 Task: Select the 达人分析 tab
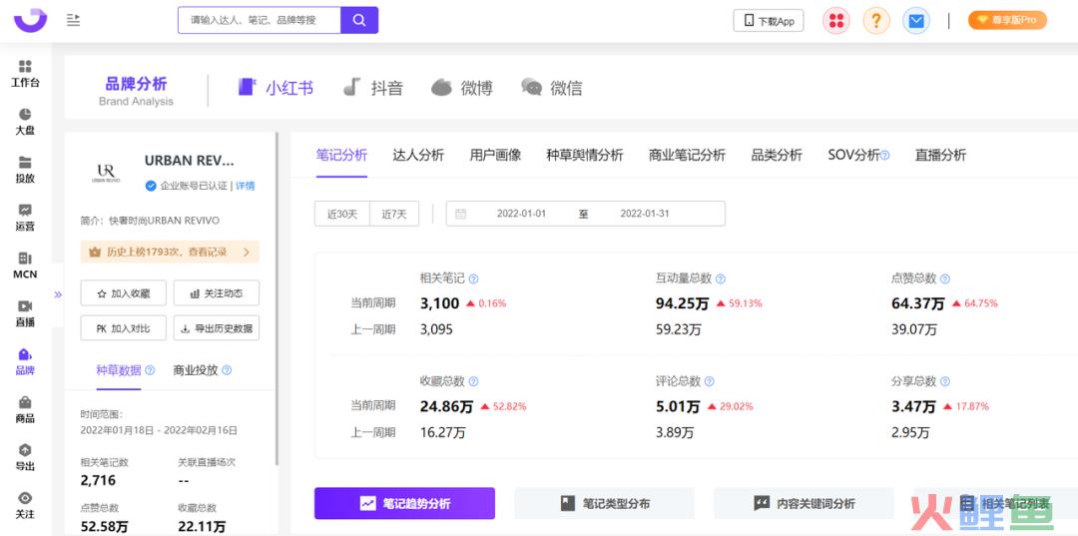[x=418, y=156]
